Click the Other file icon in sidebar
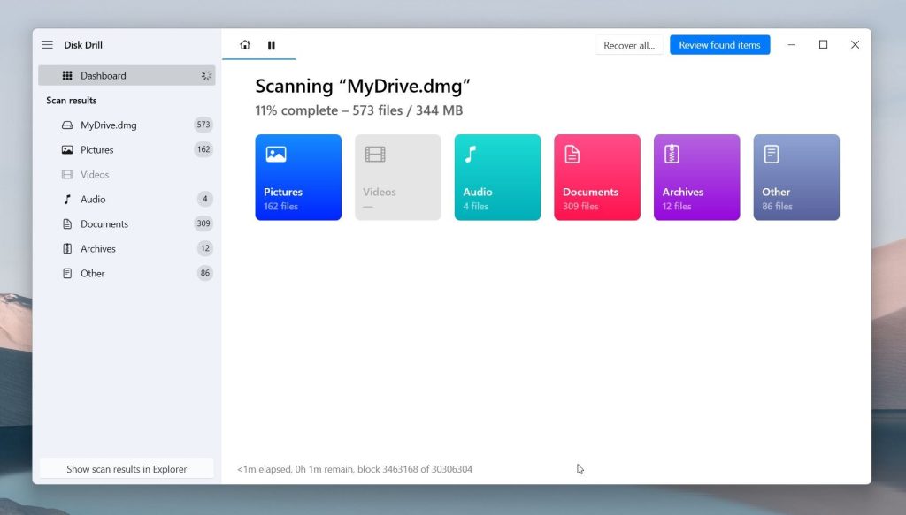This screenshot has width=906, height=515. (x=65, y=273)
